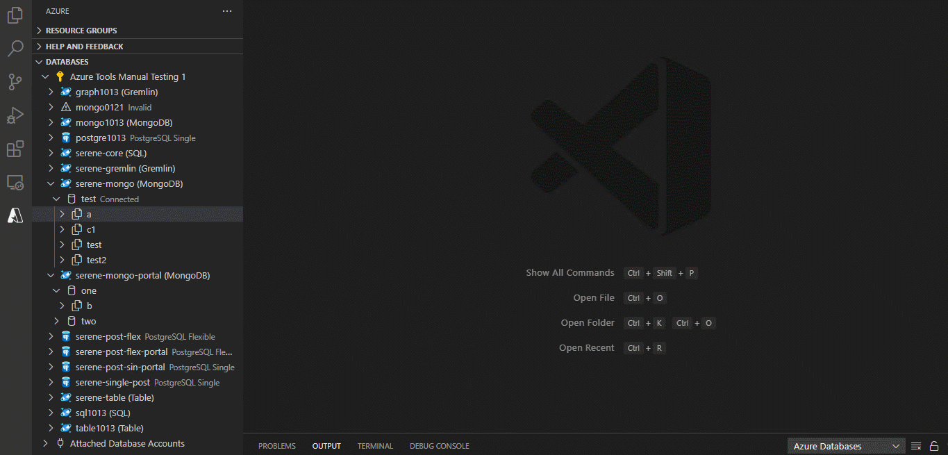
Task: Switch to the Terminal tab
Action: point(375,446)
